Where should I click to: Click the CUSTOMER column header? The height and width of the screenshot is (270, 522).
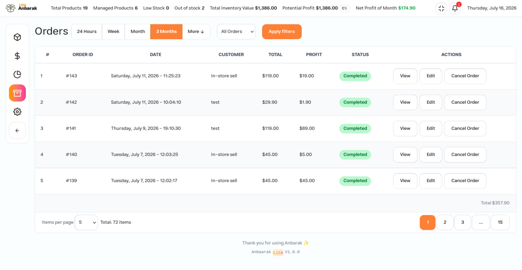pyautogui.click(x=231, y=55)
